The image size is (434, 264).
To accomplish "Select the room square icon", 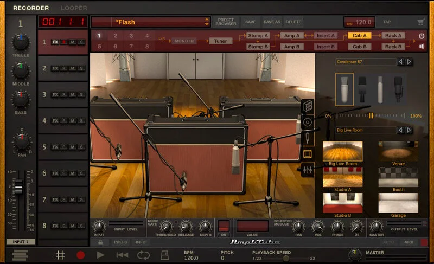I will [308, 154].
